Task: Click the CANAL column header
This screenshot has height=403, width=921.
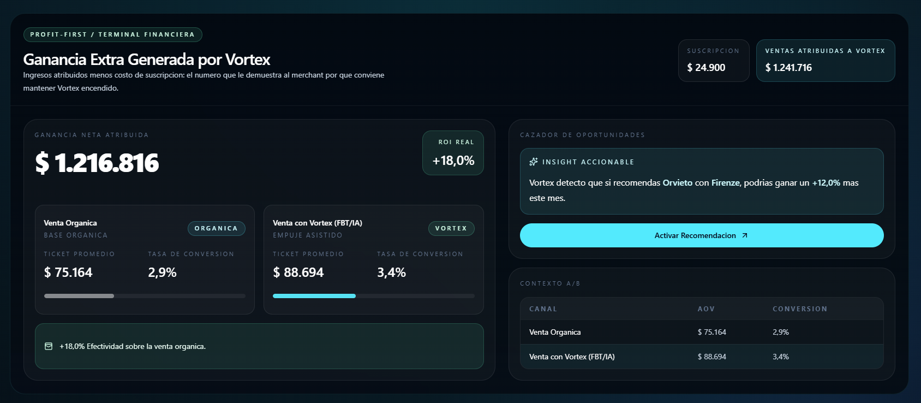Action: 543,309
